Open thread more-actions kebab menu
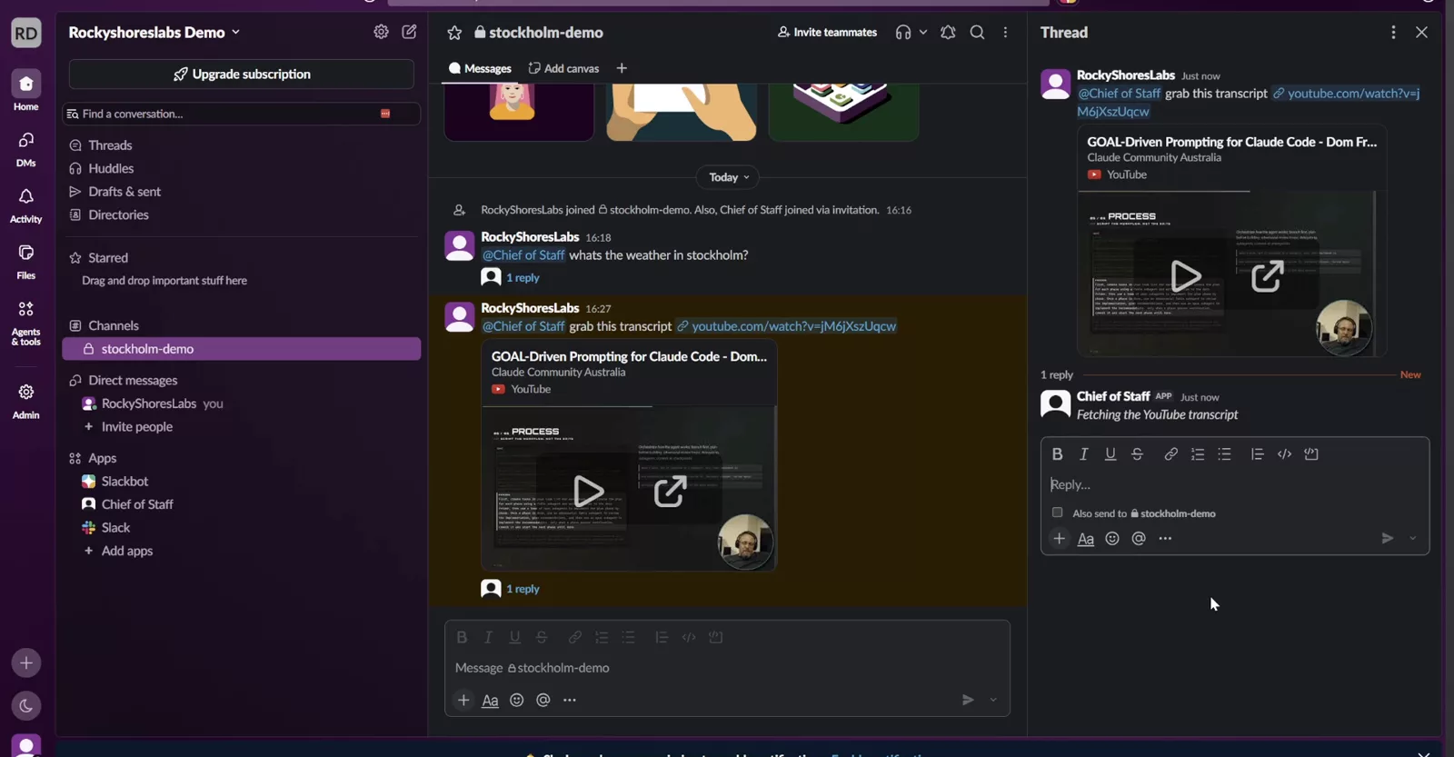The height and width of the screenshot is (757, 1454). 1393,32
